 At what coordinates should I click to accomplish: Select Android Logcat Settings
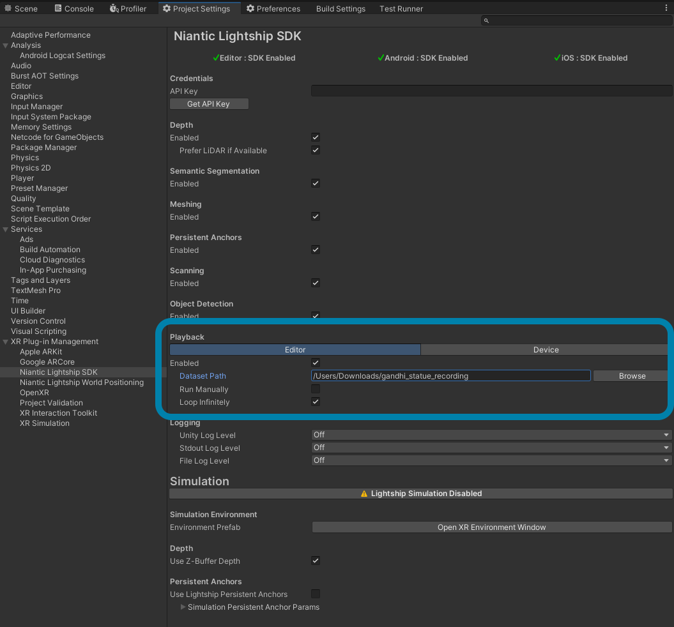click(63, 56)
